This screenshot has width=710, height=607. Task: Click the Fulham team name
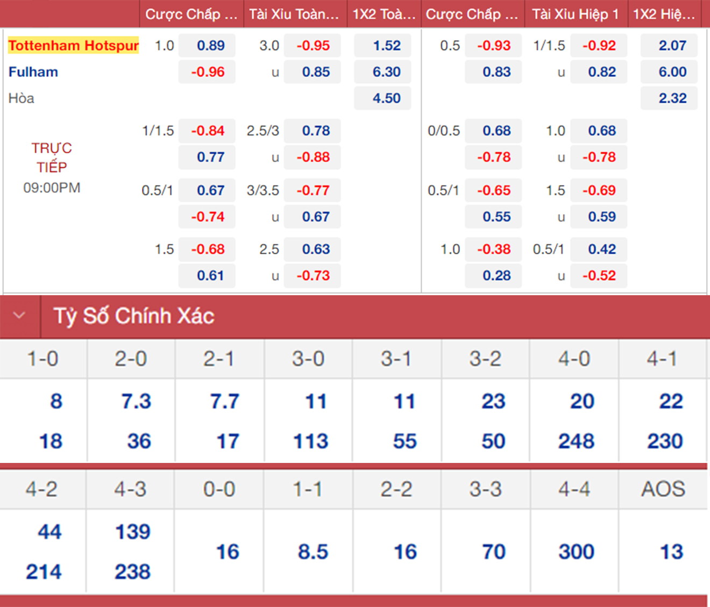(33, 72)
